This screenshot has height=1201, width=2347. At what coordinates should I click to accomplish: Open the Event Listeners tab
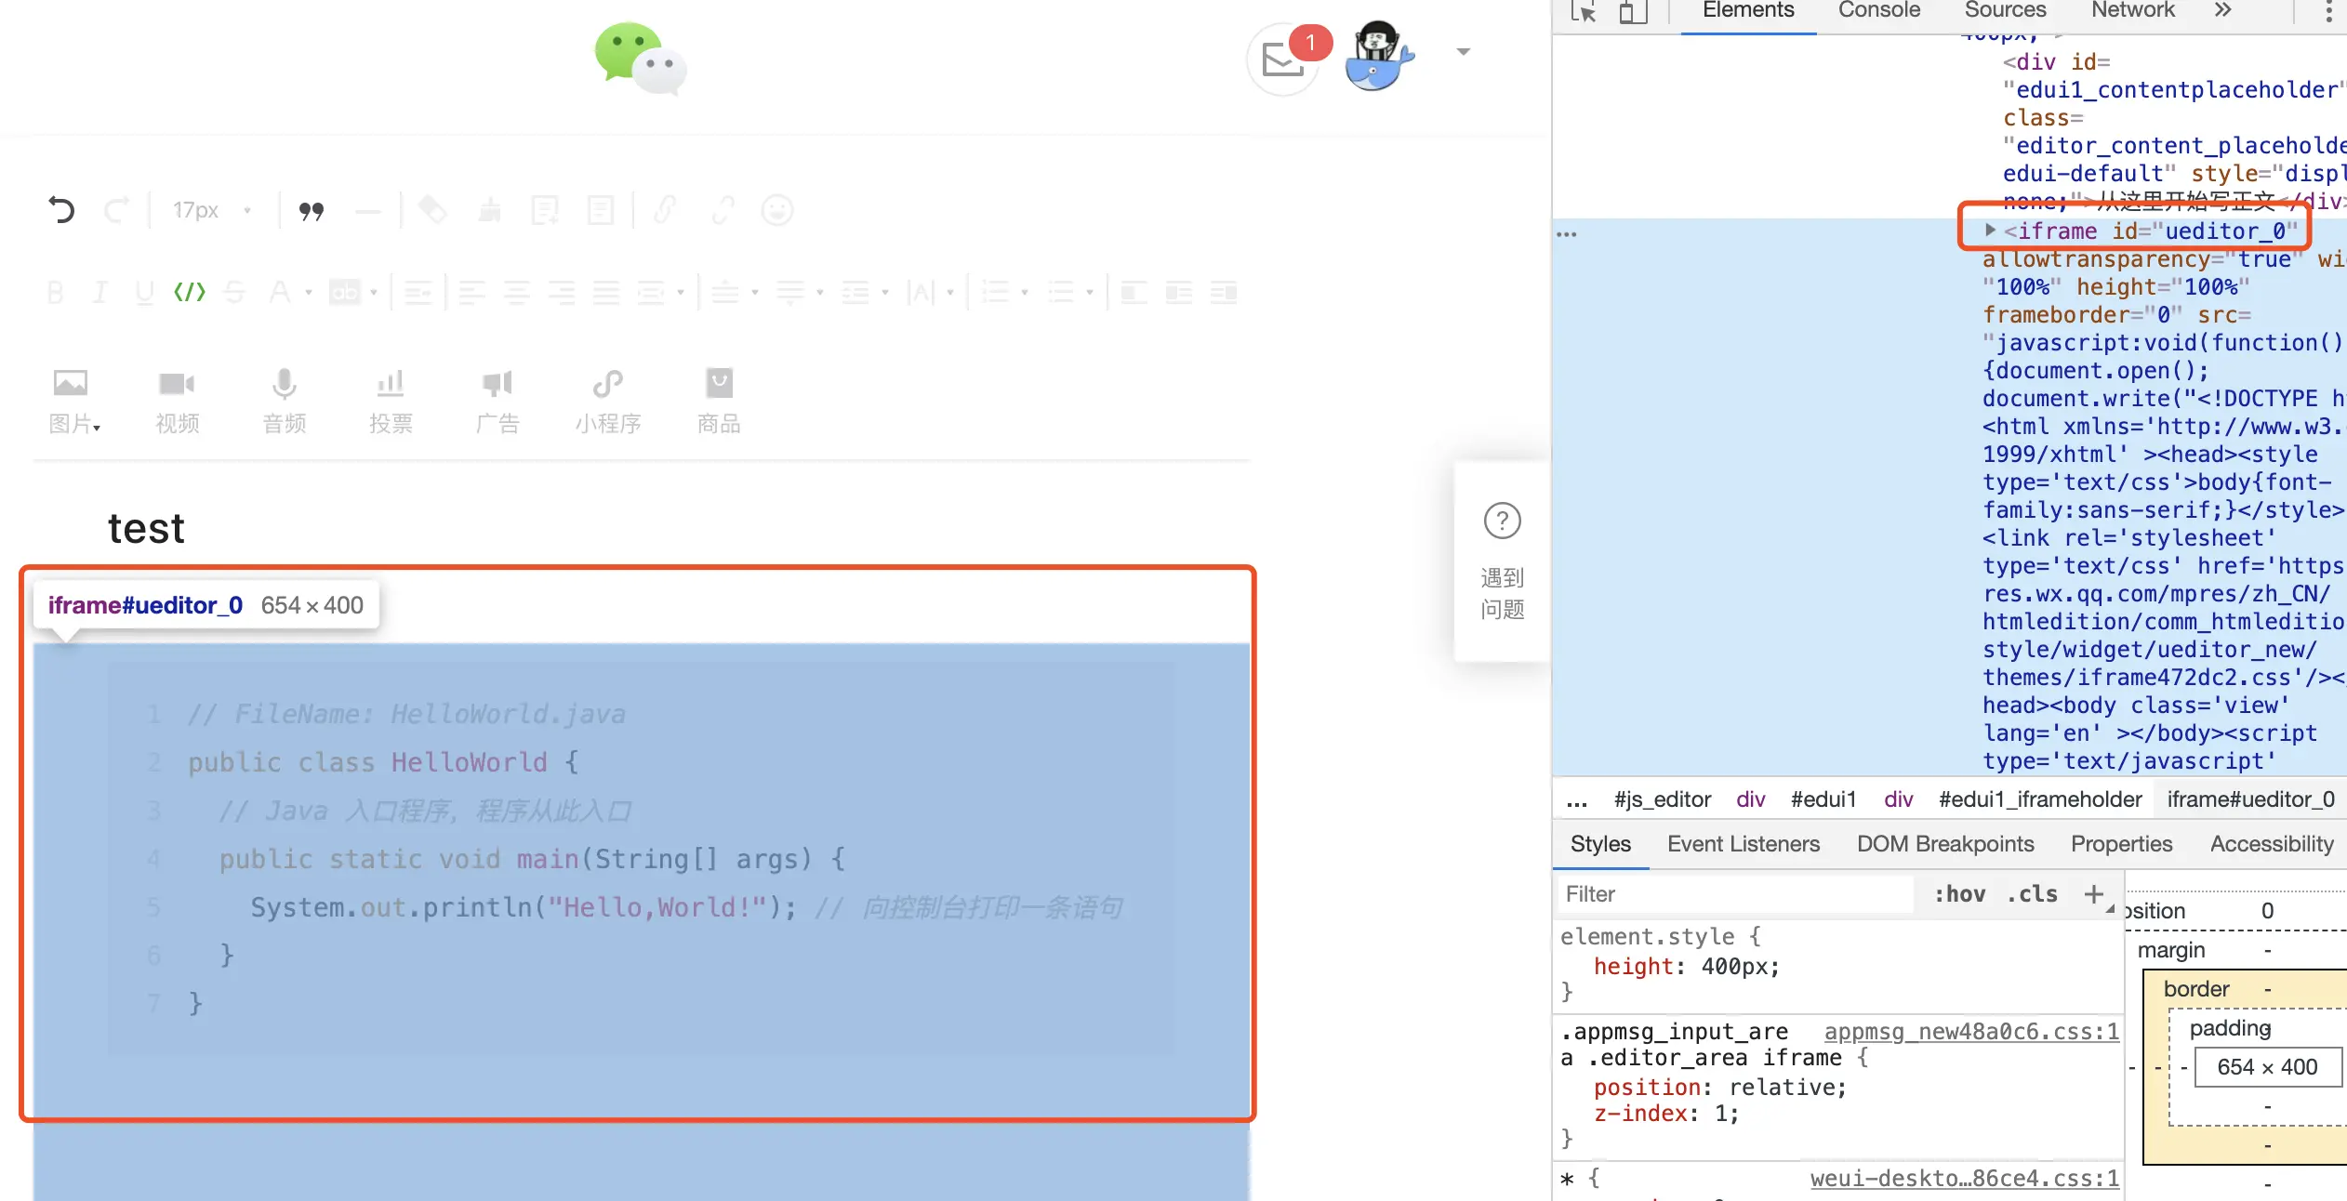pos(1743,843)
